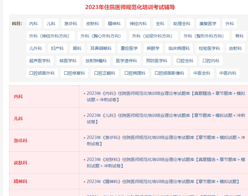The width and height of the screenshot is (248, 196).
Task: Select the 医学遗传科 subject tag
Action: point(127,61)
